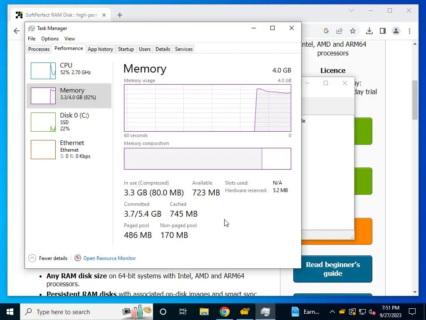This screenshot has height=320, width=426.
Task: Select the Disk 0 graph thumbnail
Action: tap(43, 122)
